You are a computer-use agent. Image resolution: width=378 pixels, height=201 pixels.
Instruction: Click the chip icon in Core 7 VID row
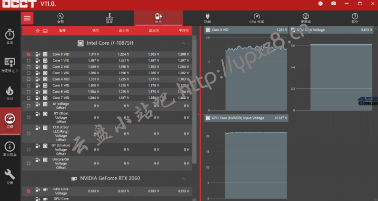click(45, 98)
